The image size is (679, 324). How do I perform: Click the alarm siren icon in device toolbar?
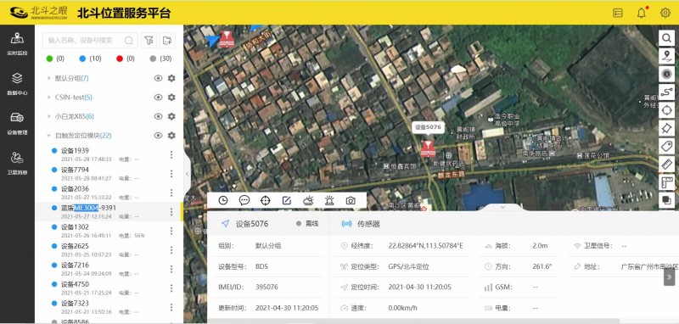(329, 200)
